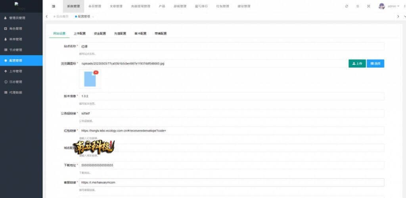Click the fullscreen icon in the top bar
This screenshot has width=406, height=198.
pyautogui.click(x=369, y=6)
